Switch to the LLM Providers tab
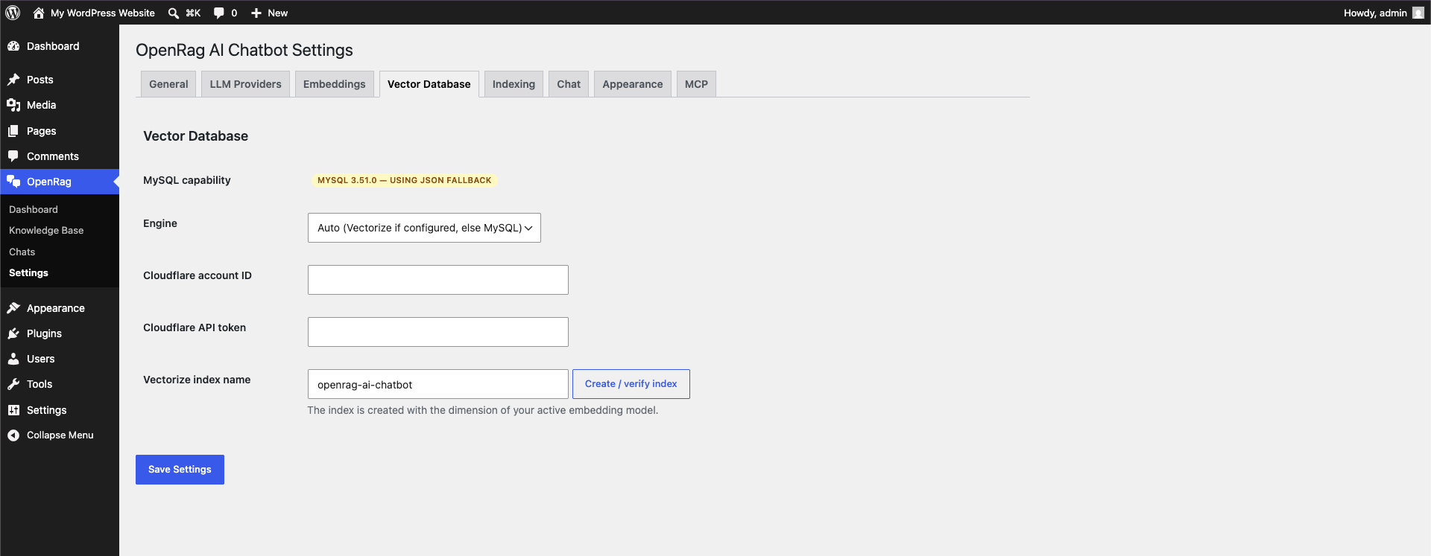Image resolution: width=1431 pixels, height=556 pixels. coord(245,84)
